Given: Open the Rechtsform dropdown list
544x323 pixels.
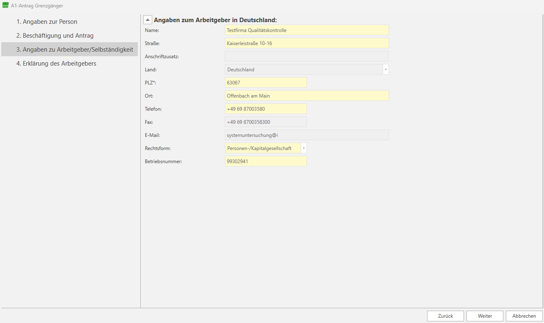Looking at the screenshot, I should pos(304,148).
